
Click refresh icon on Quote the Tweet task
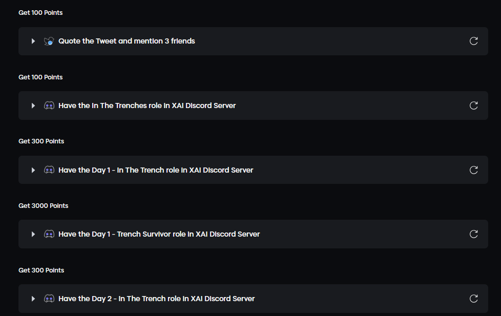pos(474,41)
